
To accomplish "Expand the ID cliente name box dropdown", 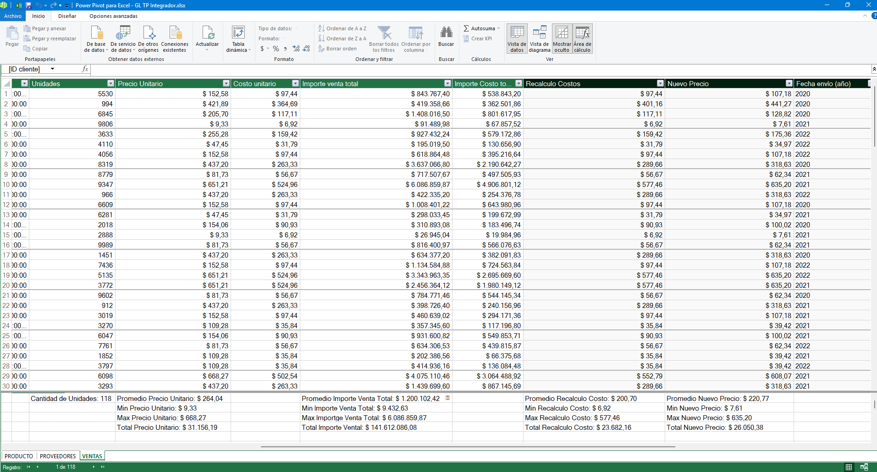I will coord(52,69).
